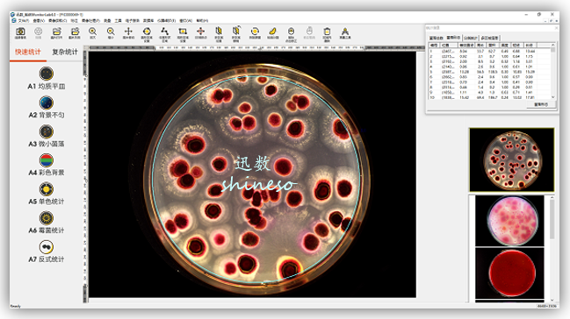Open the last tab in statistics panel
The width and height of the screenshot is (570, 319).
490,38
